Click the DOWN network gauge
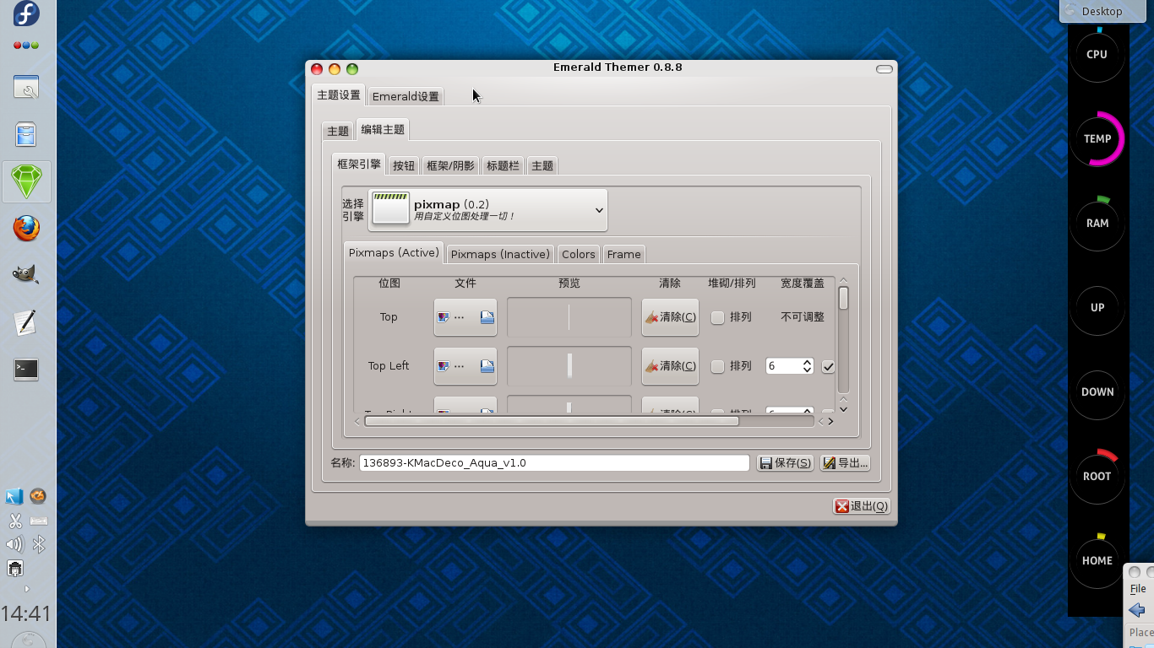The image size is (1154, 648). (x=1097, y=391)
